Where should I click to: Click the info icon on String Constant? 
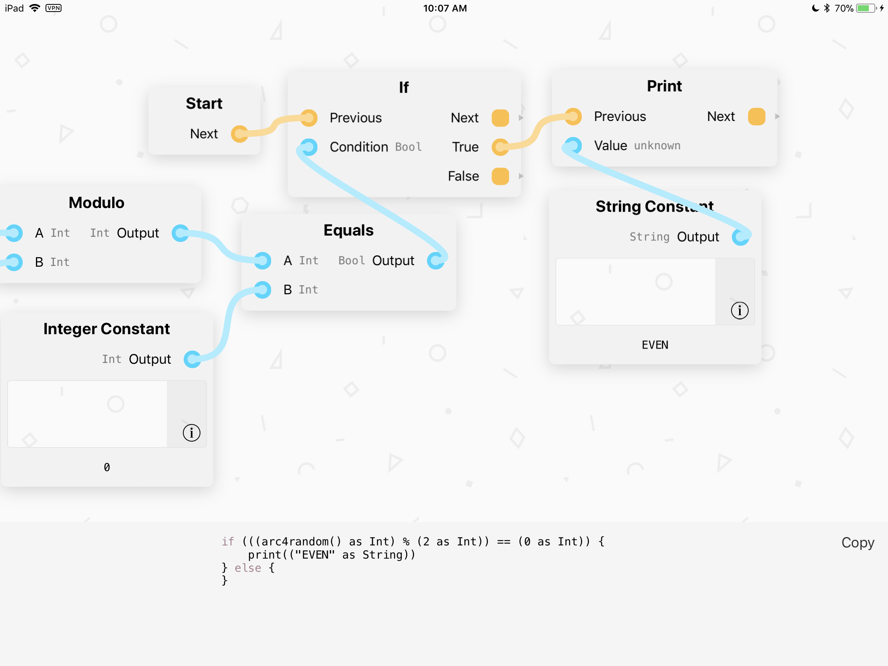[x=738, y=310]
